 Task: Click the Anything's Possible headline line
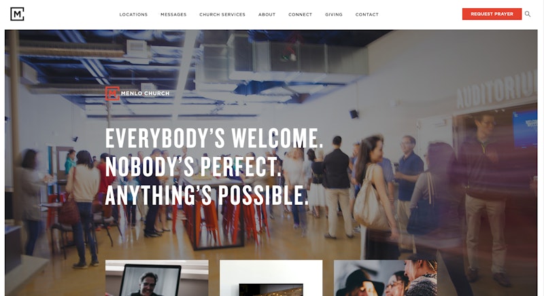pyautogui.click(x=207, y=196)
